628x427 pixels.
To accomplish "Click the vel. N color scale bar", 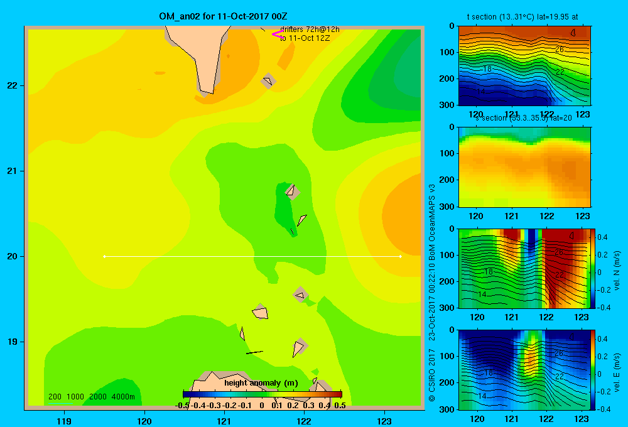I will pyautogui.click(x=593, y=268).
